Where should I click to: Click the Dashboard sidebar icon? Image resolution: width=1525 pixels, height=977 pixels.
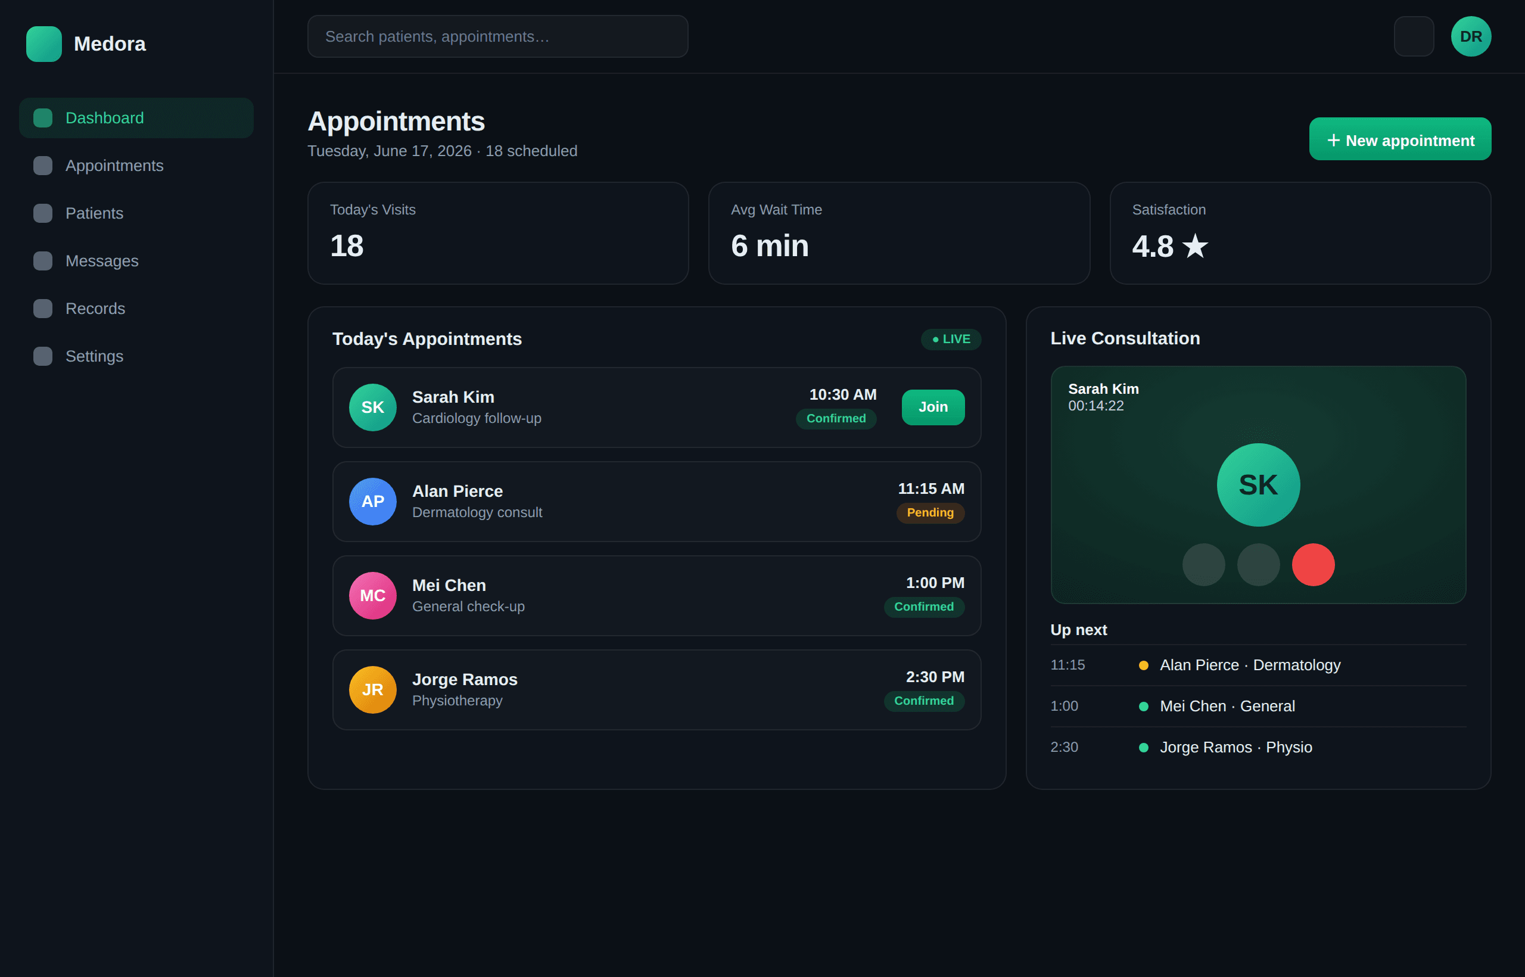pyautogui.click(x=42, y=118)
